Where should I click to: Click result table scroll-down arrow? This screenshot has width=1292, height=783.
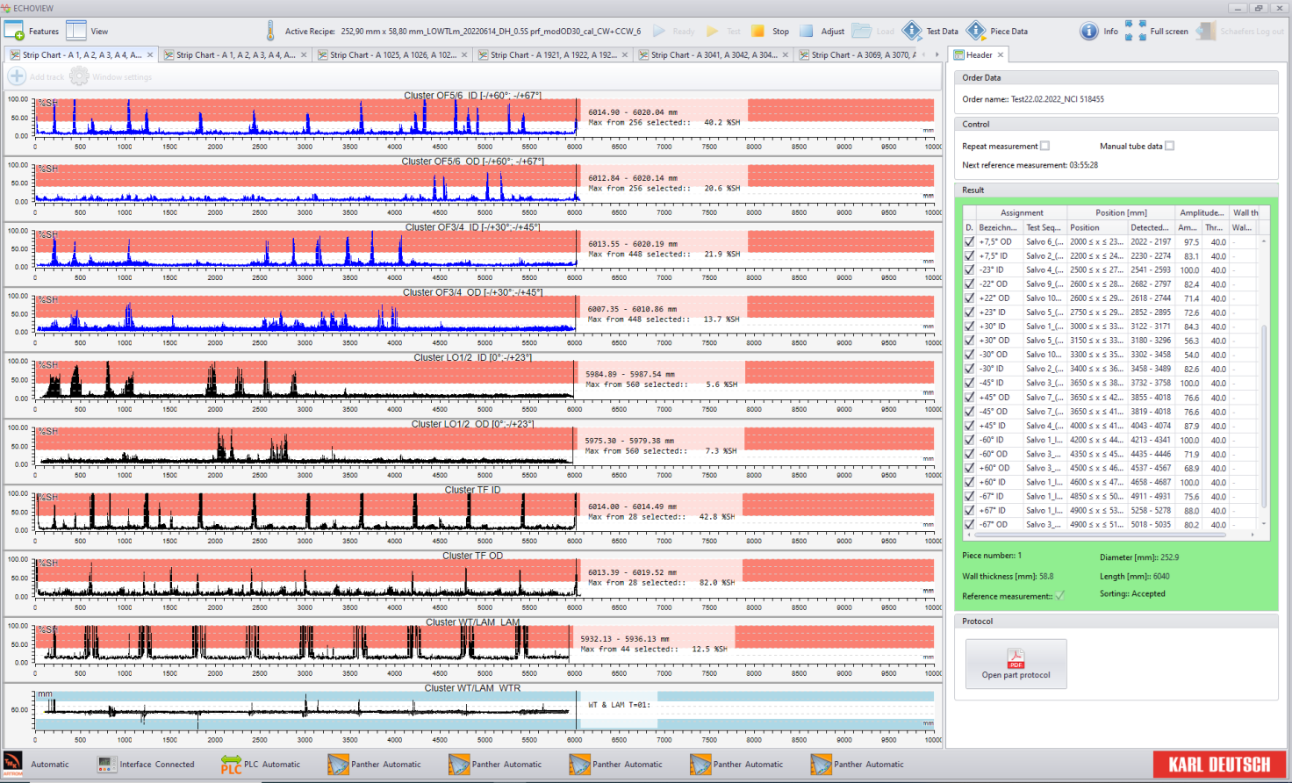[x=1264, y=524]
